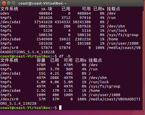Click '50241300' available value
This screenshot has height=115, width=145.
[x=82, y=22]
